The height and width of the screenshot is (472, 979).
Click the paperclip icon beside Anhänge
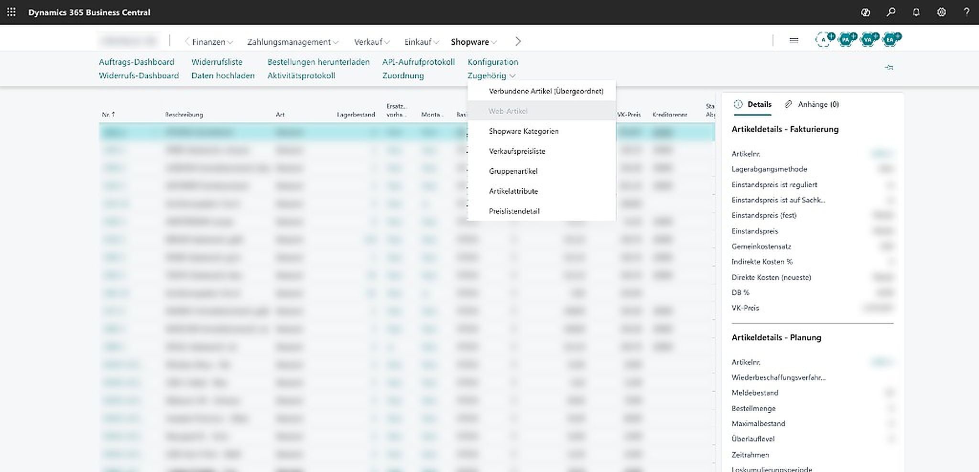[x=788, y=104]
